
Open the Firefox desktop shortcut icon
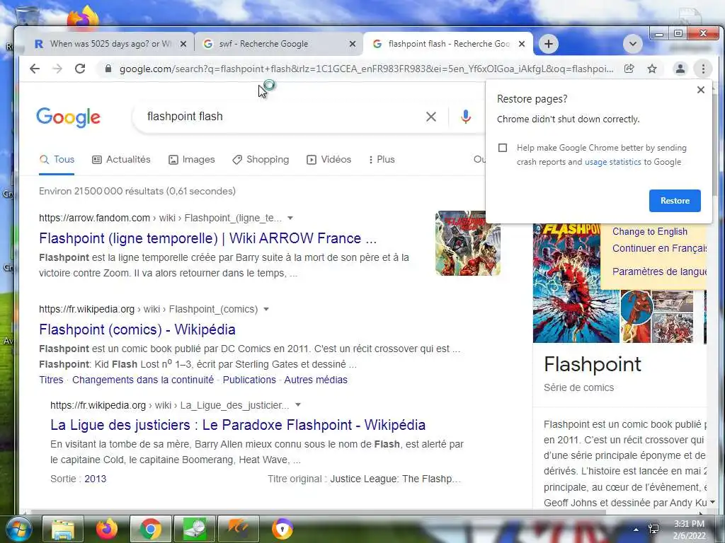click(x=82, y=17)
